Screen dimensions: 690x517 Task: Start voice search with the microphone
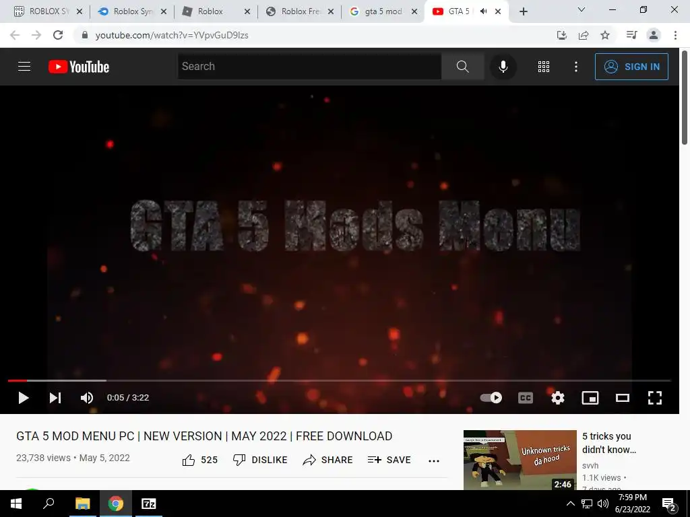[x=503, y=67]
